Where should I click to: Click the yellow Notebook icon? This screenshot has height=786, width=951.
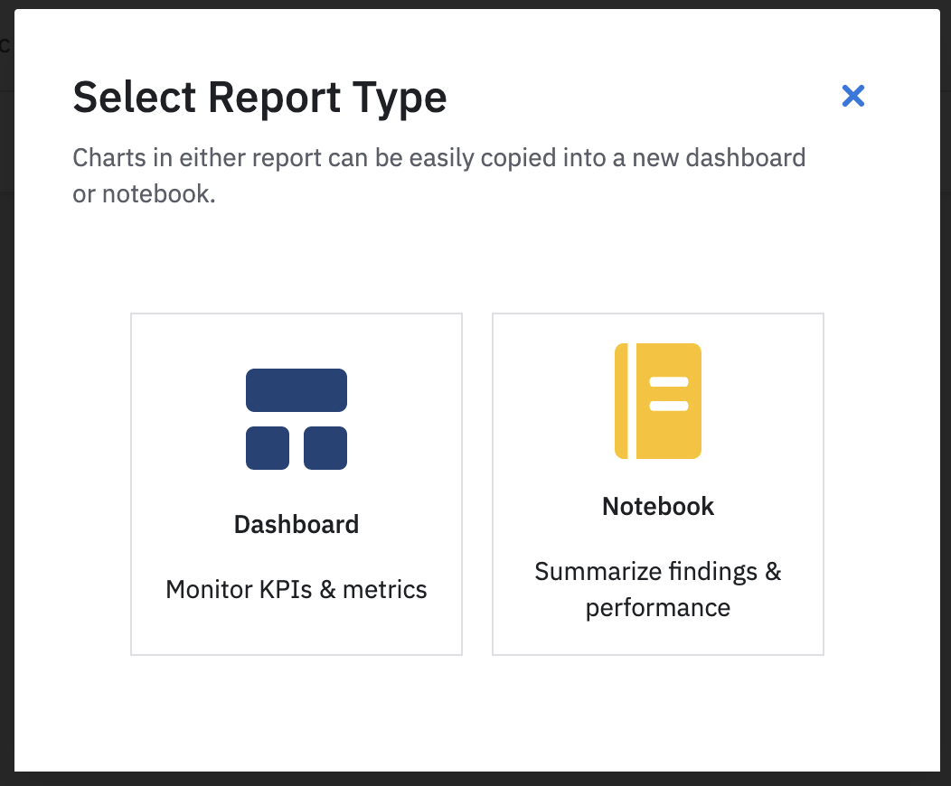[x=658, y=401]
